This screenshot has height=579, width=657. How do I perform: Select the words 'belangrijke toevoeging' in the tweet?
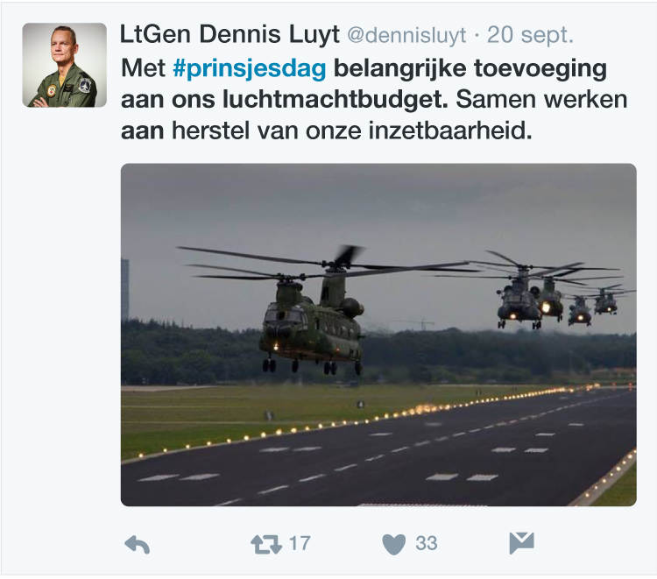pyautogui.click(x=470, y=68)
